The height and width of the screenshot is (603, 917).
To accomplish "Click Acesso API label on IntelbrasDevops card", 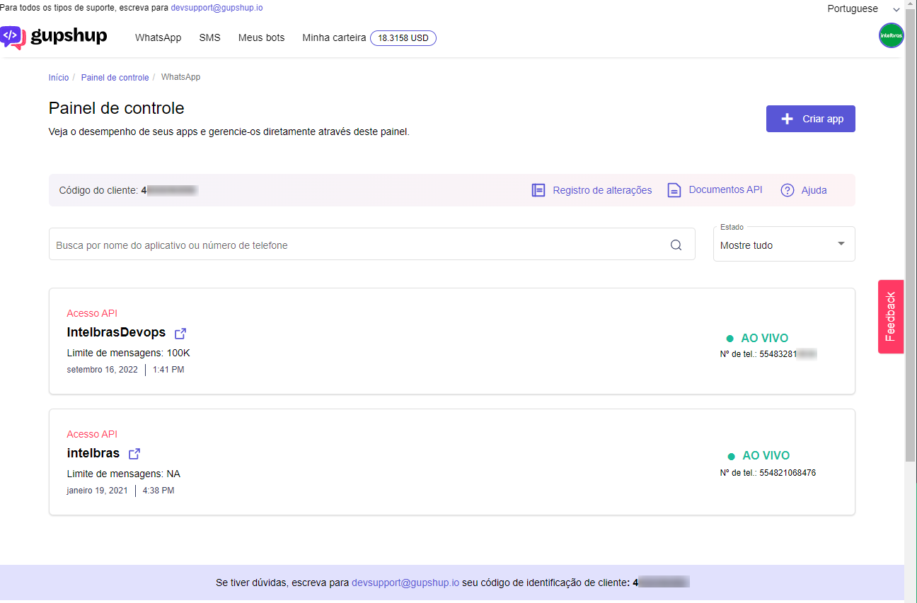I will click(92, 313).
